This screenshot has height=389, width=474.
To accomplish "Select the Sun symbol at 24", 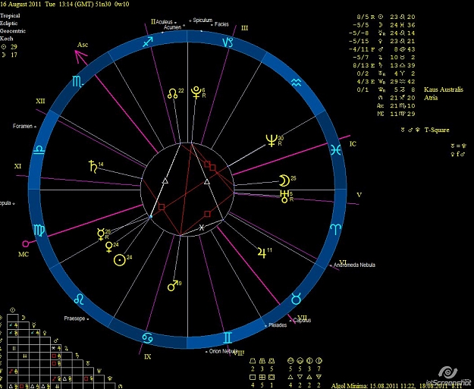I will 120,260.
